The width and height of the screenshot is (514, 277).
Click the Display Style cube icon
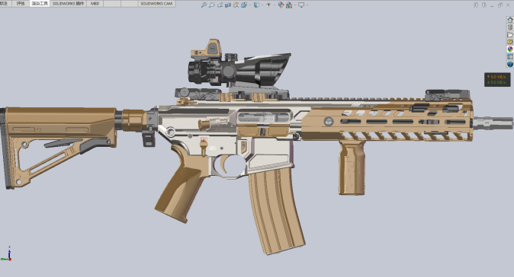(257, 5)
